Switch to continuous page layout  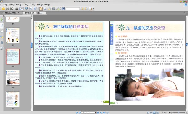click(x=151, y=112)
